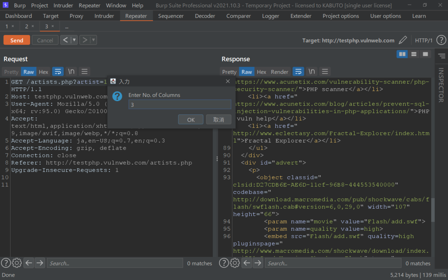This screenshot has width=448, height=280.
Task: Open the Inspector panel hamburger icon
Action: pos(442,56)
